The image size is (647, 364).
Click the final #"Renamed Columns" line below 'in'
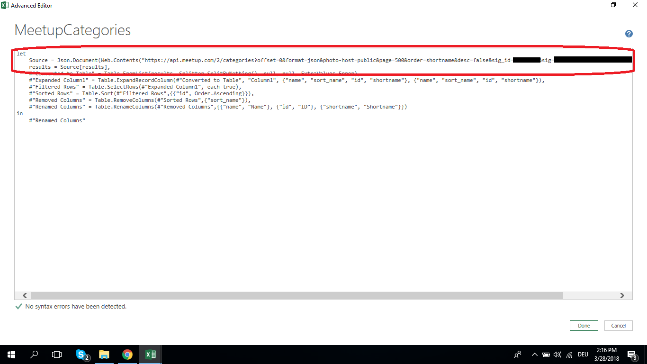57,120
